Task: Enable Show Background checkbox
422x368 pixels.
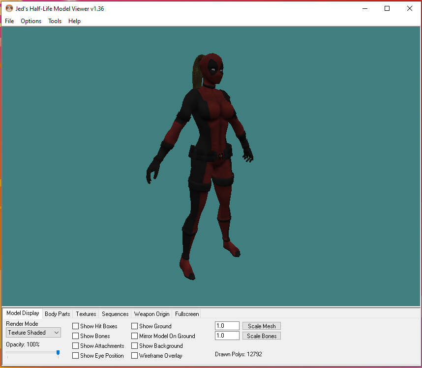Action: pos(135,346)
